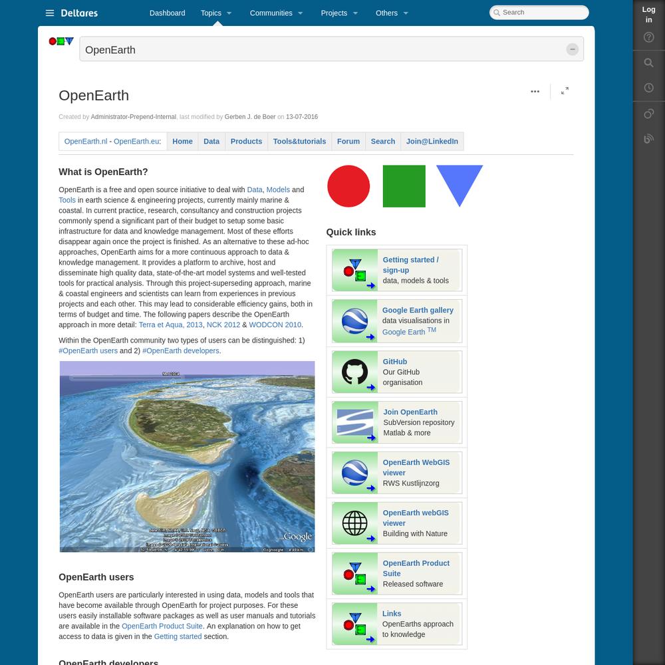
Task: Click the Join OpenEarth Subversion icon
Action: tap(354, 422)
